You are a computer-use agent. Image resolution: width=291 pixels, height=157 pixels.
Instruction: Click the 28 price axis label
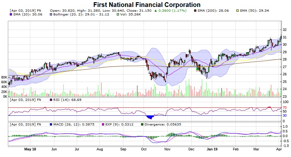coord(285,59)
